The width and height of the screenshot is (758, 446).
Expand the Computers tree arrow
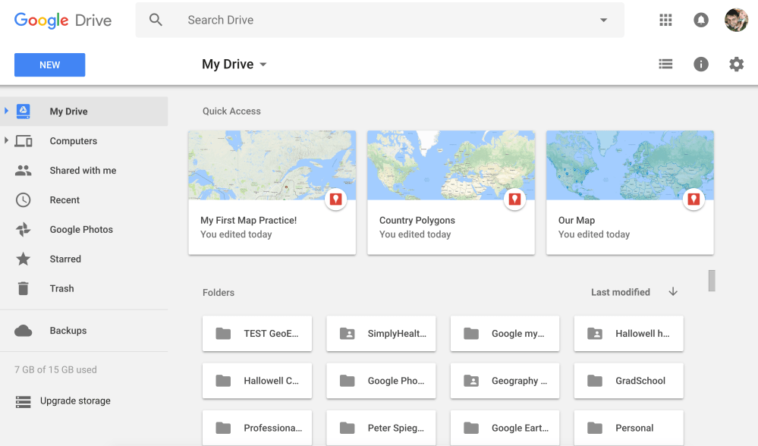click(6, 141)
